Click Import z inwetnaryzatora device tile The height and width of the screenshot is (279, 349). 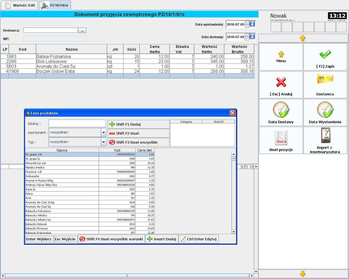(325, 140)
